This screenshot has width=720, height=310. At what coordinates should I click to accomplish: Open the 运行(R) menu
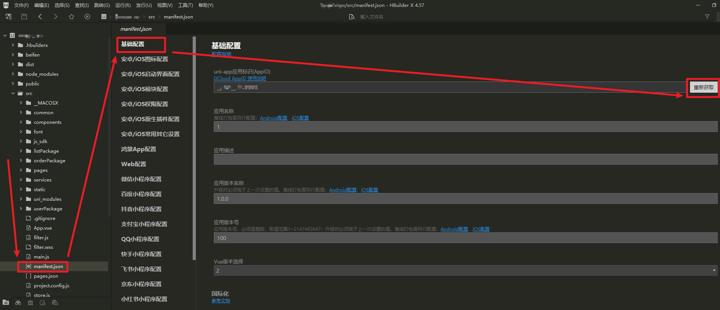click(x=123, y=5)
